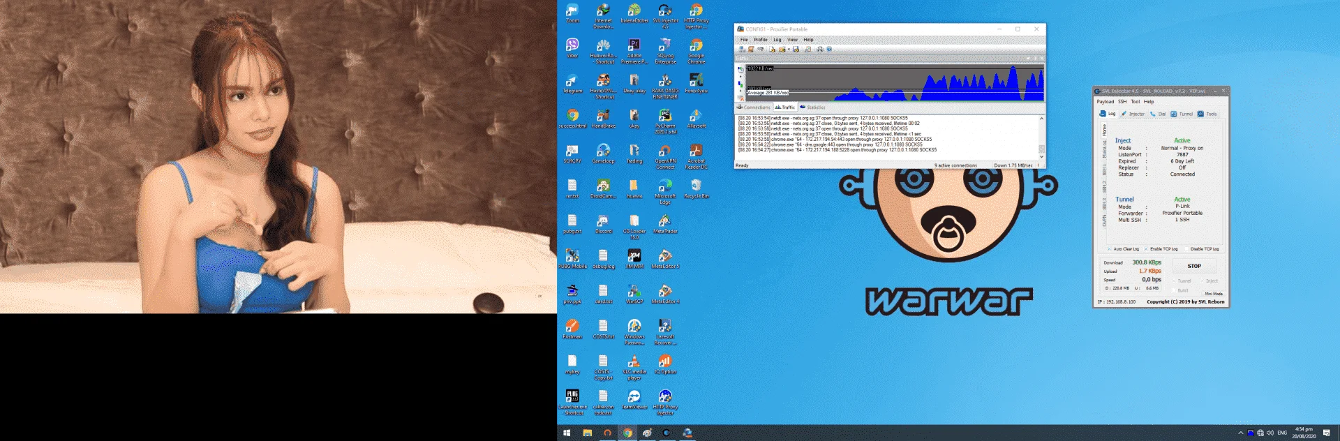Launch VLC media player from desktop
Viewport: 1340px width, 441px height.
pyautogui.click(x=634, y=367)
